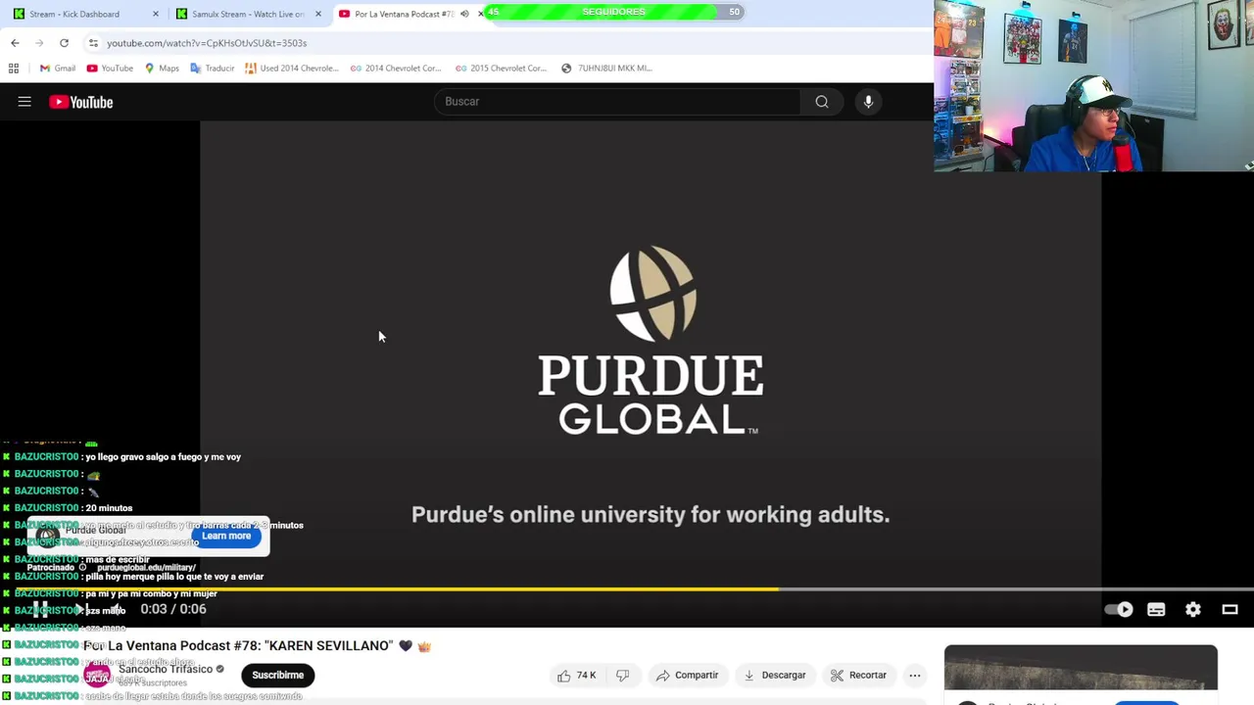Screen dimensions: 1254x705
Task: Toggle the autoplay switch in the player
Action: tap(1119, 609)
